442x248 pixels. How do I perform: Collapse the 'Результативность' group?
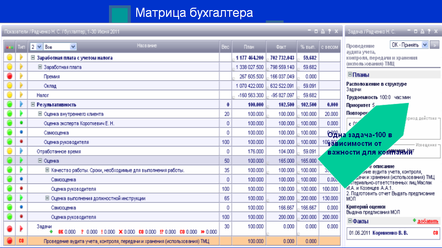(x=33, y=104)
